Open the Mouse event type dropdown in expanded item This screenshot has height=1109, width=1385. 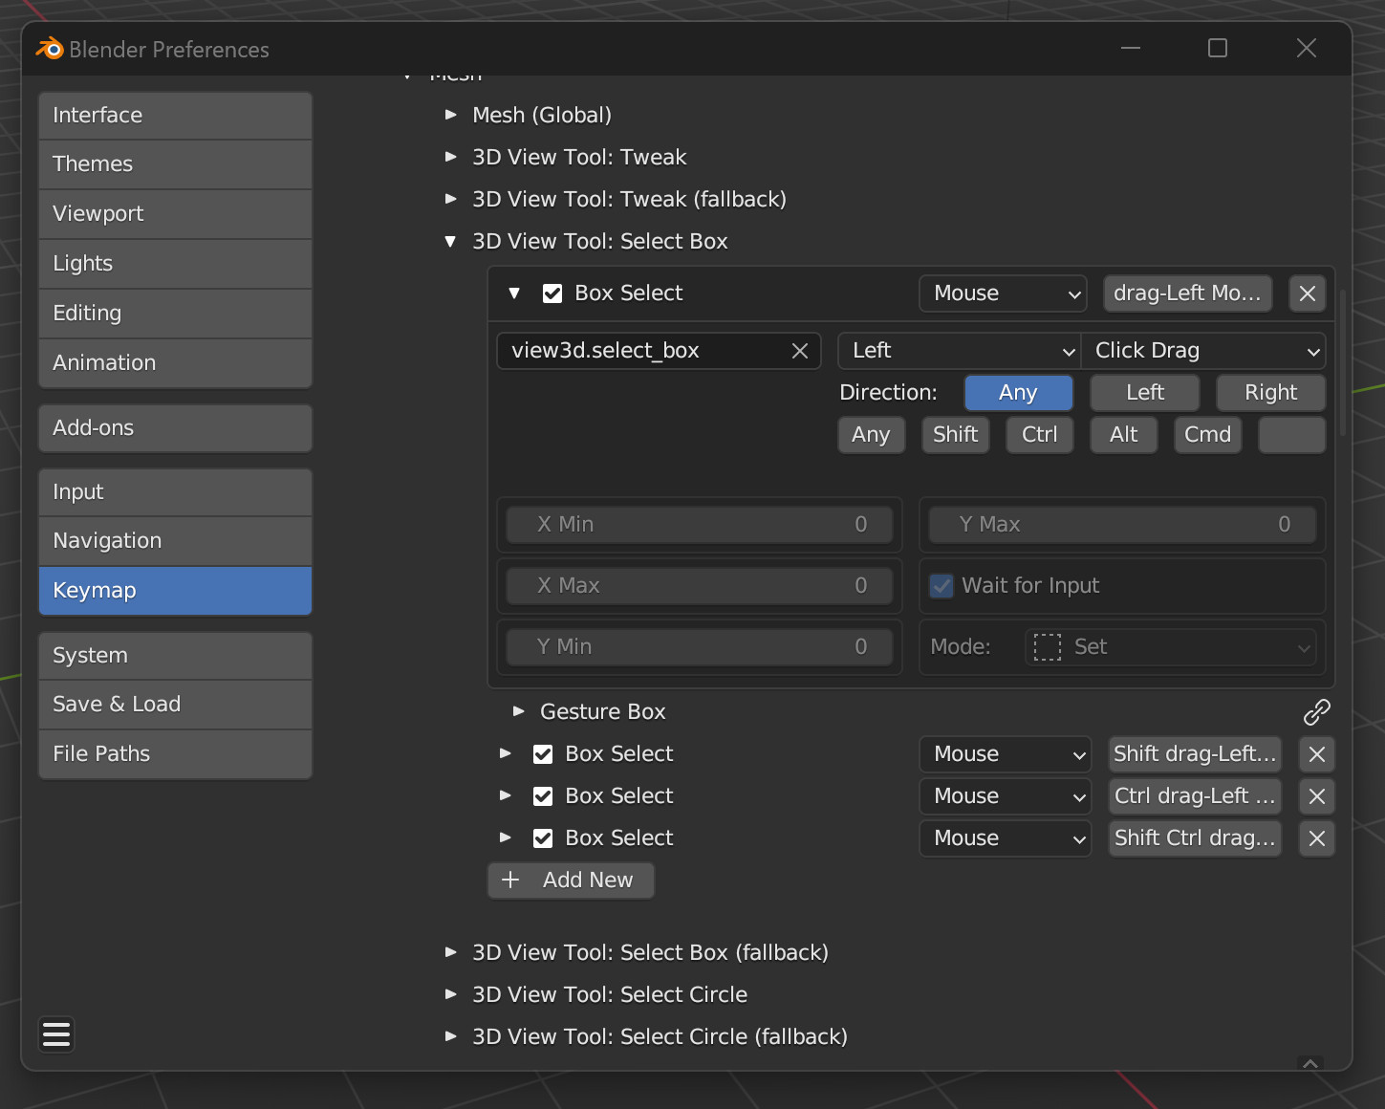[x=1004, y=294]
